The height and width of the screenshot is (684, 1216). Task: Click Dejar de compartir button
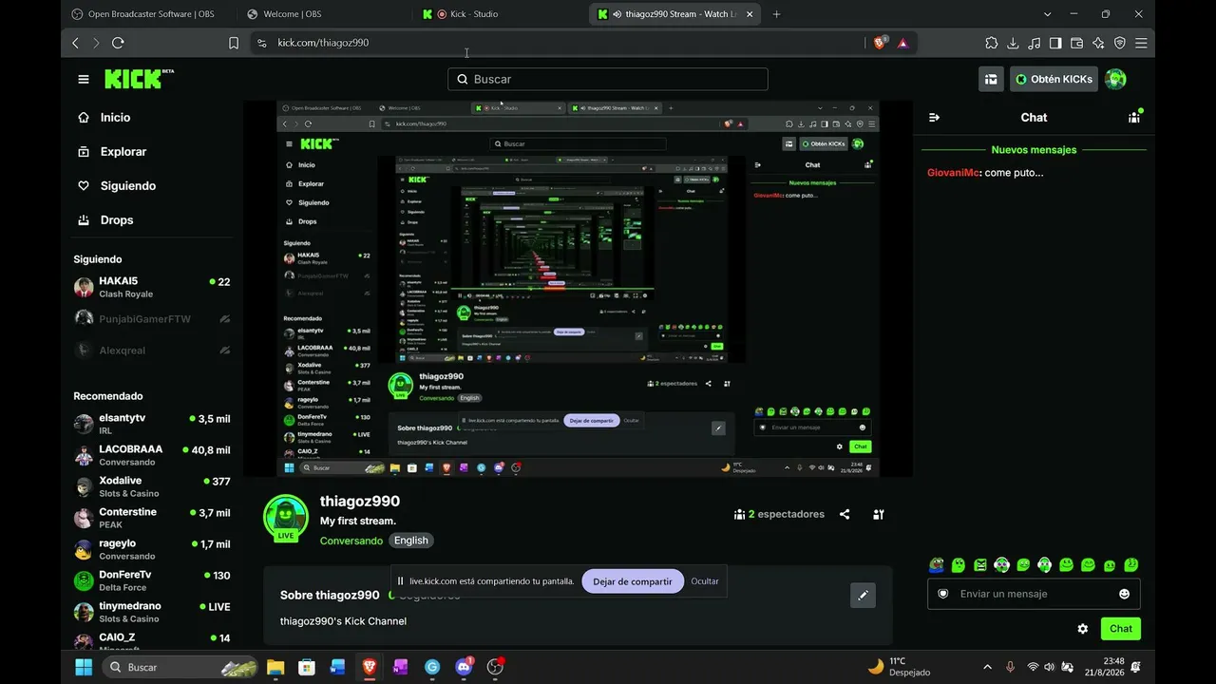coord(633,581)
